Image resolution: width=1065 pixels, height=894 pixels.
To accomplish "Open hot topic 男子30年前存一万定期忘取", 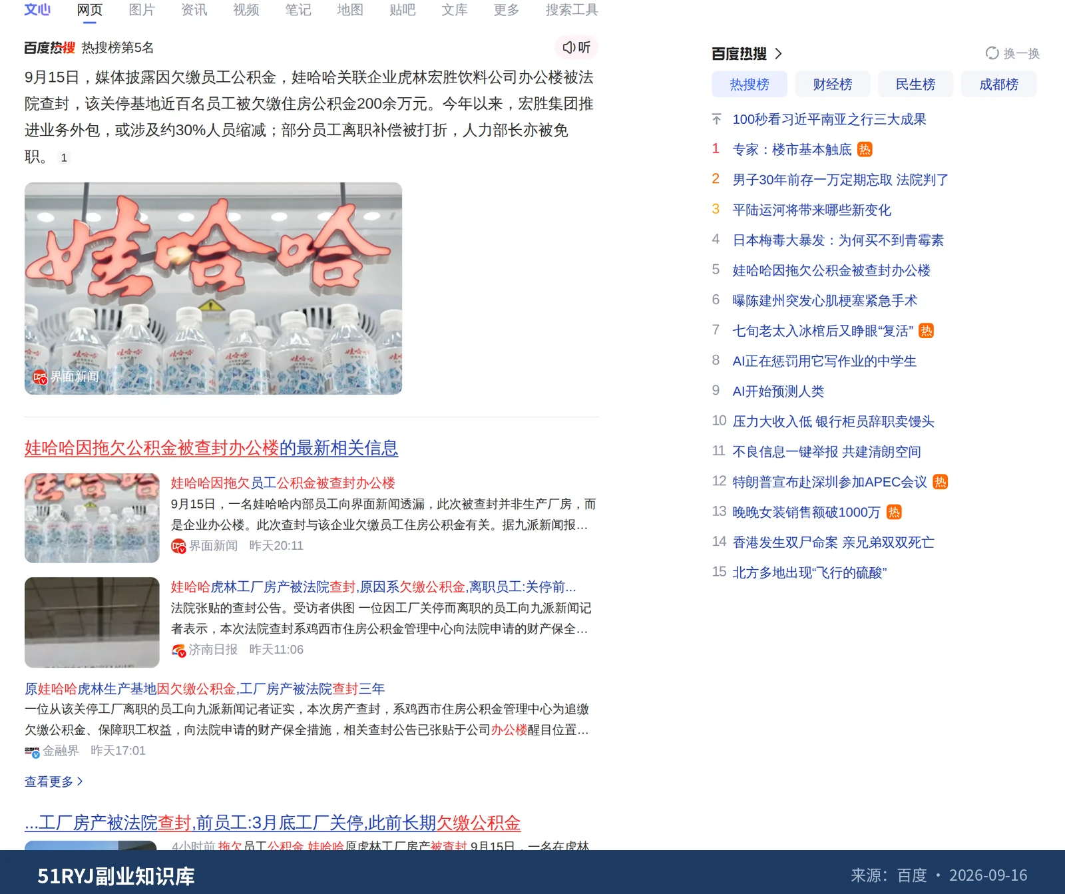I will pyautogui.click(x=840, y=180).
